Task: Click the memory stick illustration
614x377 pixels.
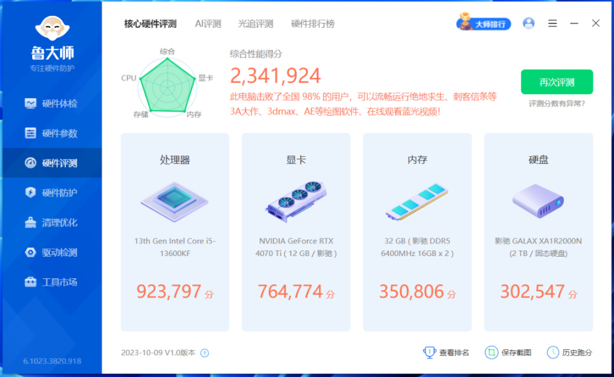Action: click(417, 202)
